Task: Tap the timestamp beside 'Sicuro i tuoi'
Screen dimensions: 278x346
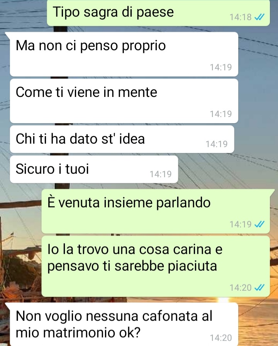Action: tap(161, 174)
